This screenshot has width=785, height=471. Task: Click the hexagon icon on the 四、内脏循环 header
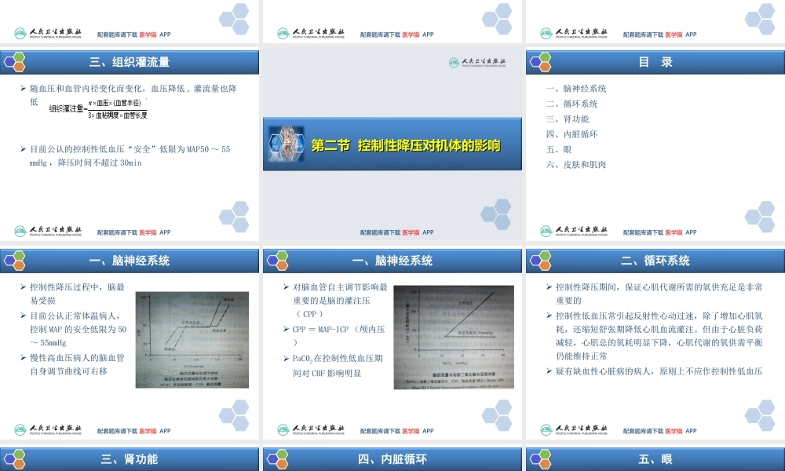point(276,459)
